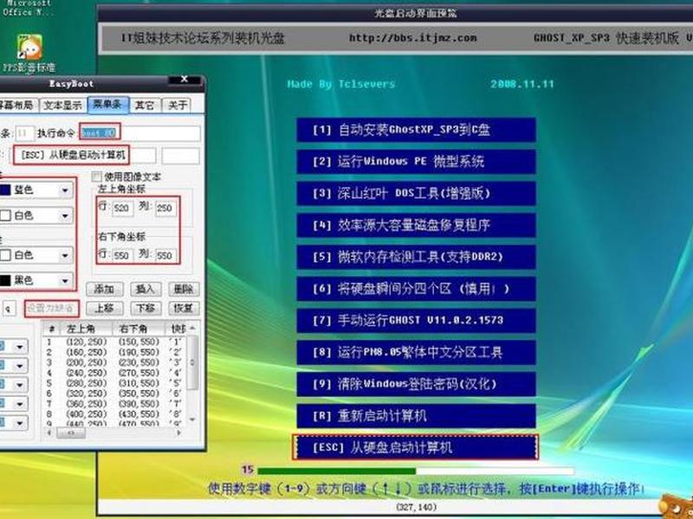
Task: Click the 2008.11.11 date text
Action: (522, 84)
